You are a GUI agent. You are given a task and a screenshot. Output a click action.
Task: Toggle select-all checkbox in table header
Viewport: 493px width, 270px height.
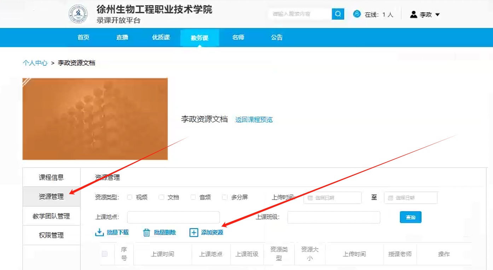click(x=105, y=254)
